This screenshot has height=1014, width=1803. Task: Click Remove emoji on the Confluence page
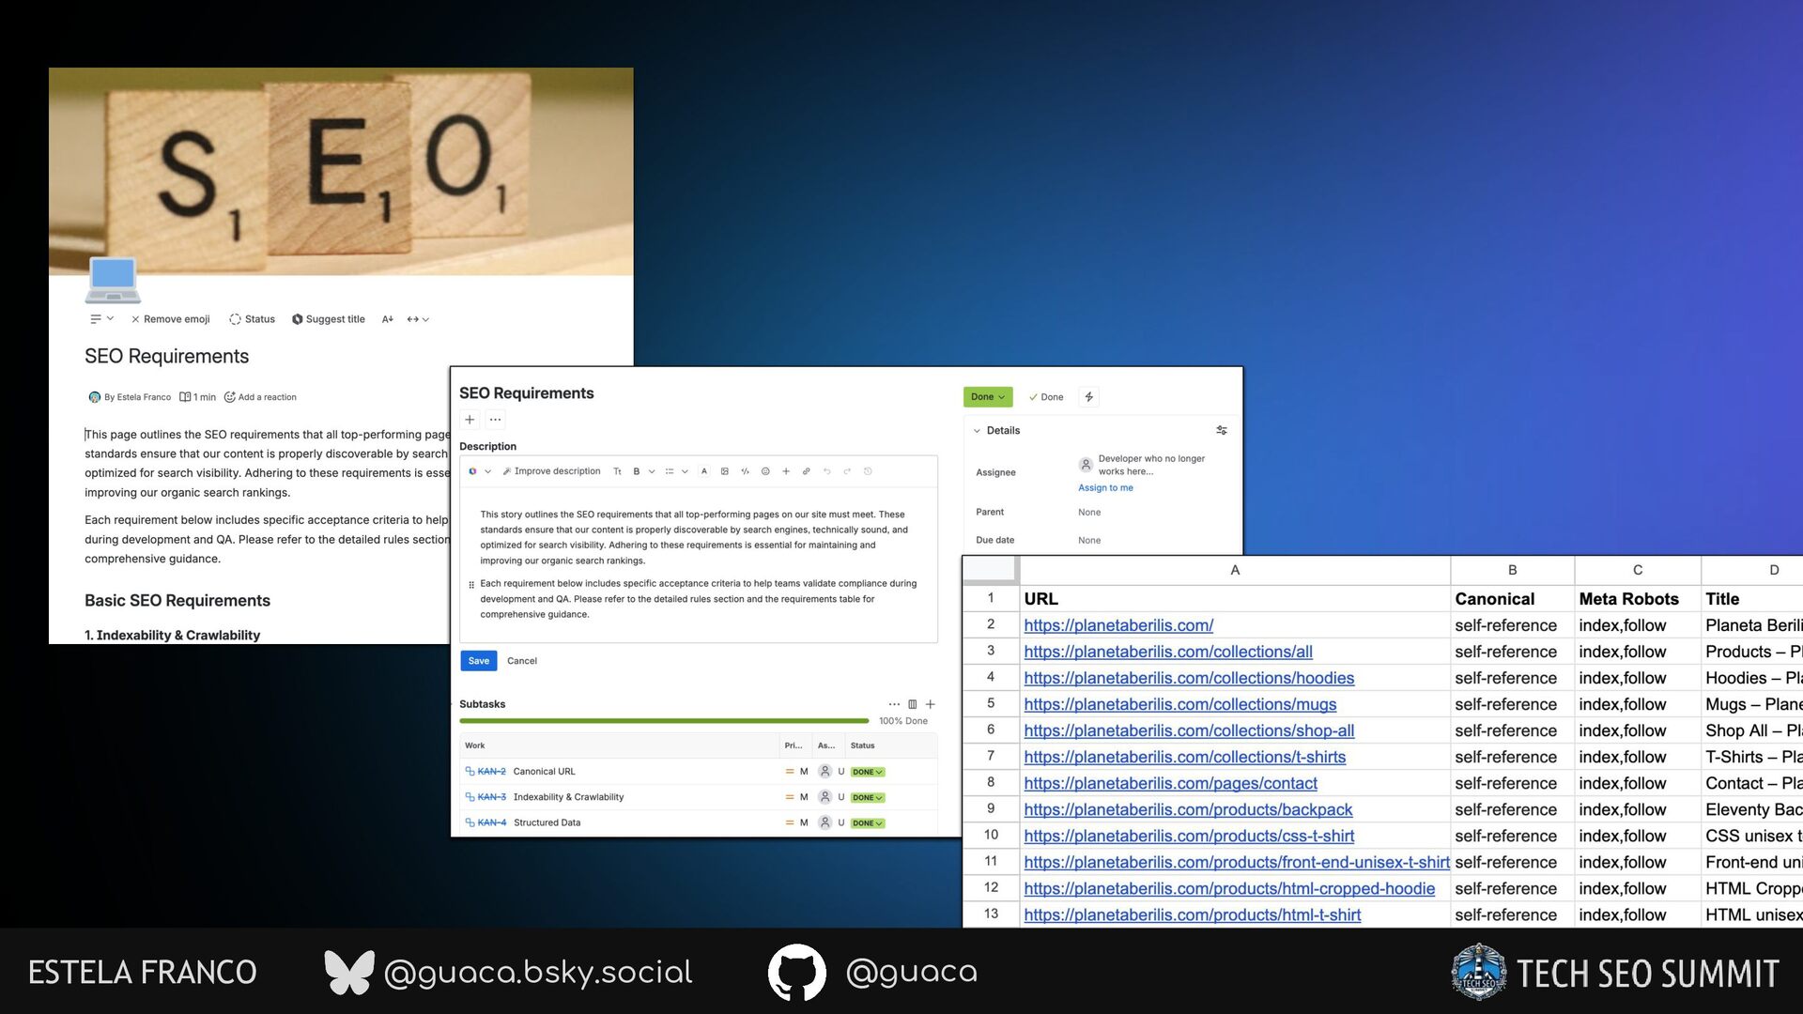[x=171, y=319]
